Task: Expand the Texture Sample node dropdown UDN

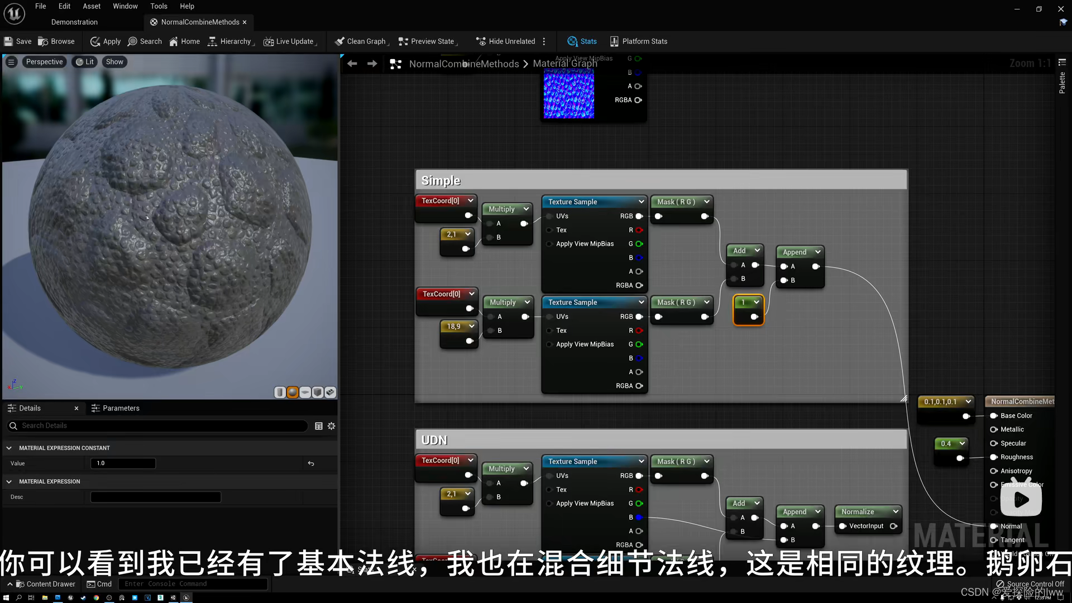Action: click(640, 461)
